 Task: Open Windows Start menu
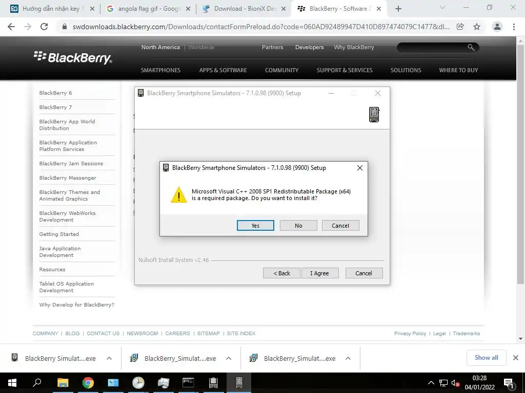(12, 383)
